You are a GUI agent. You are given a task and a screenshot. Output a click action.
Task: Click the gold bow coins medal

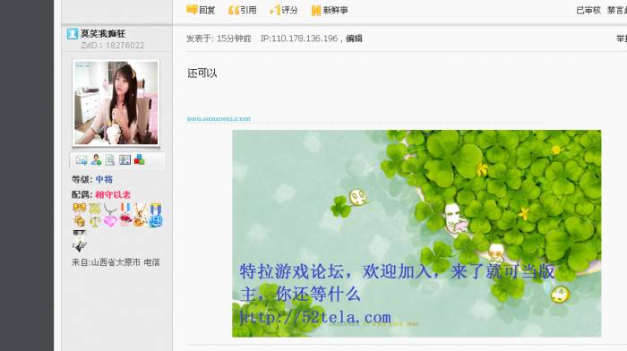tap(80, 215)
